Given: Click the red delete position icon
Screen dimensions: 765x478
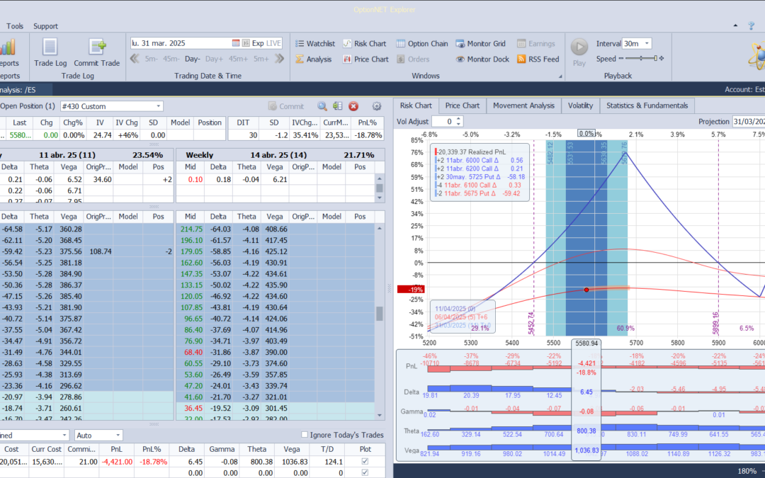Looking at the screenshot, I should pyautogui.click(x=353, y=106).
